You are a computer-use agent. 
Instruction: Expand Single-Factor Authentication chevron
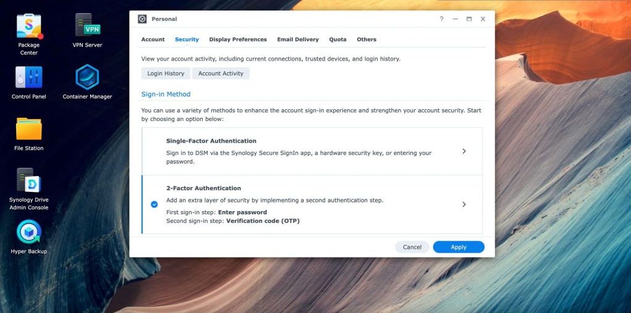coord(464,151)
